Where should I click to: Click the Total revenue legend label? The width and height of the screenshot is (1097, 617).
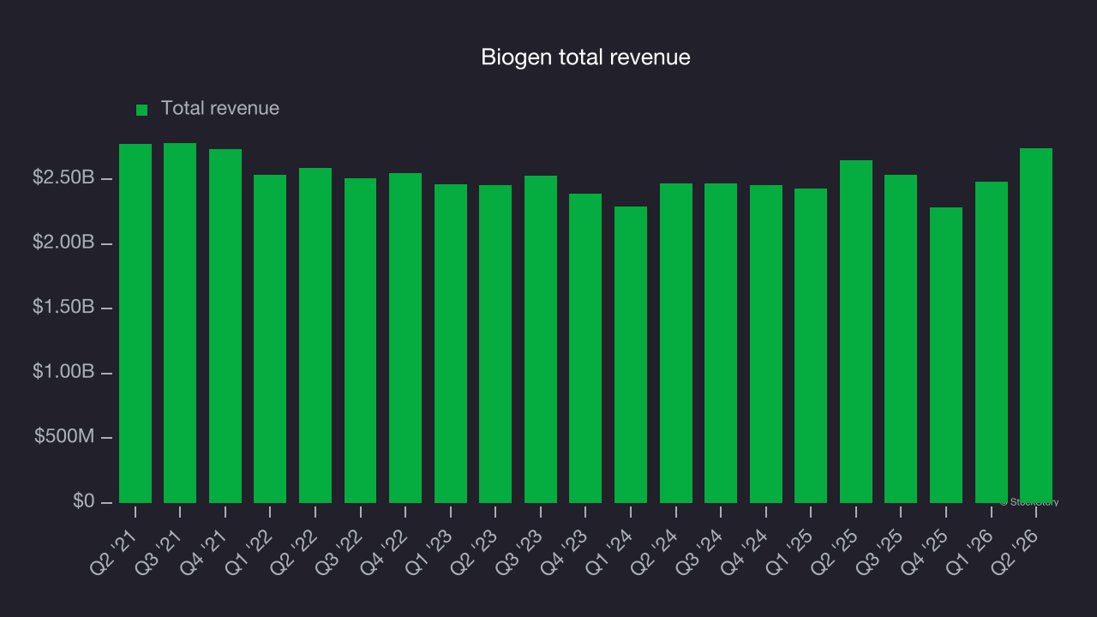[x=220, y=109]
